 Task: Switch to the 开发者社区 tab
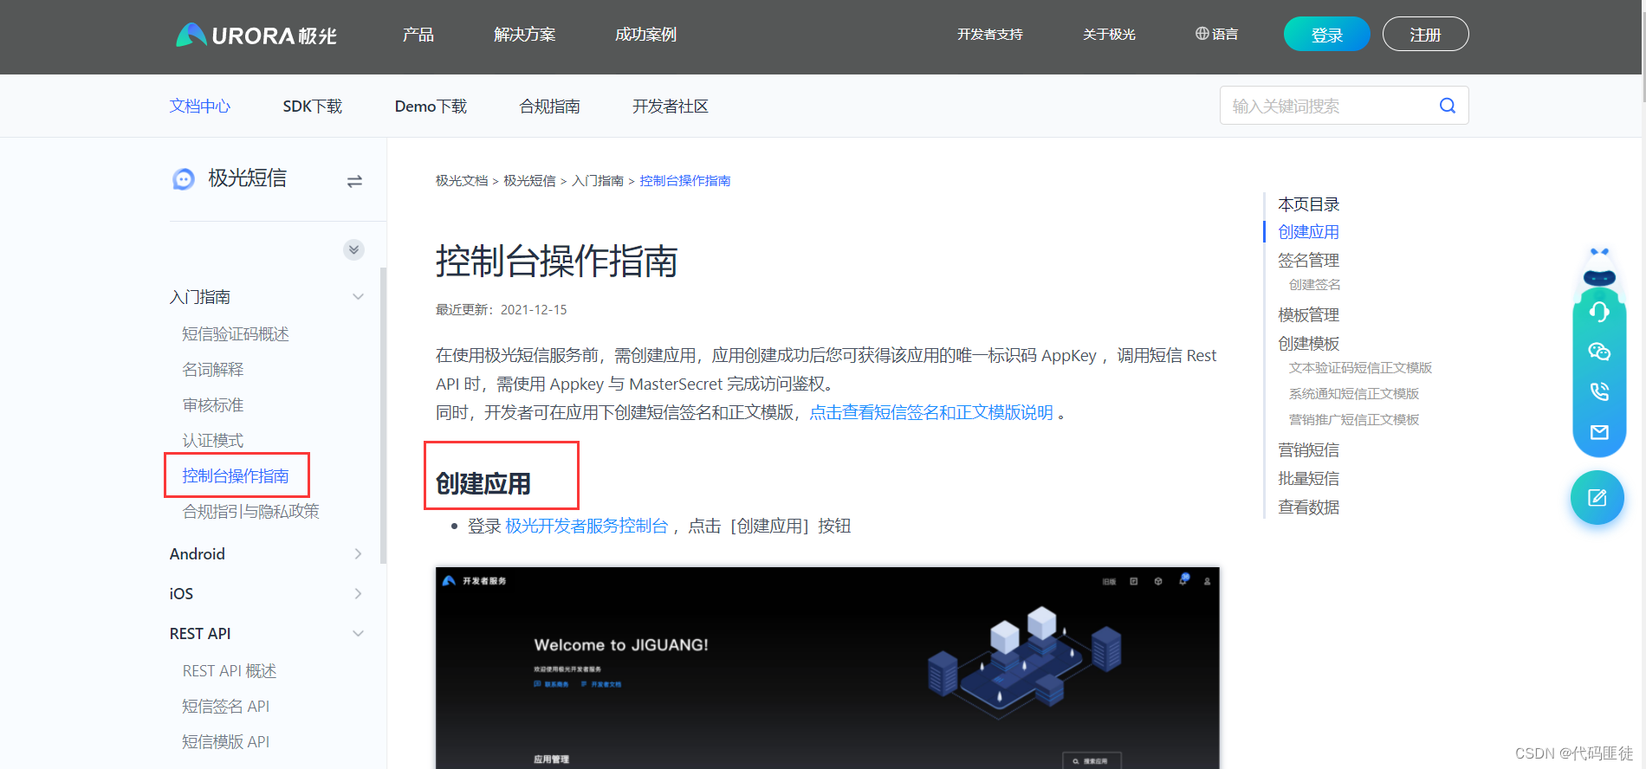tap(671, 106)
